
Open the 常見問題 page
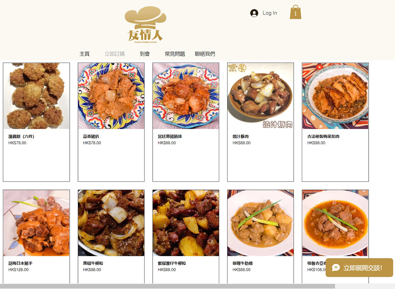(x=175, y=54)
